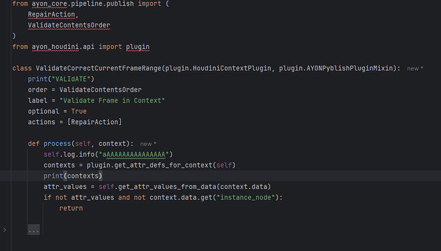Click 'HoudiniContextPlugin' base class
This screenshot has width=441, height=251.
click(232, 68)
